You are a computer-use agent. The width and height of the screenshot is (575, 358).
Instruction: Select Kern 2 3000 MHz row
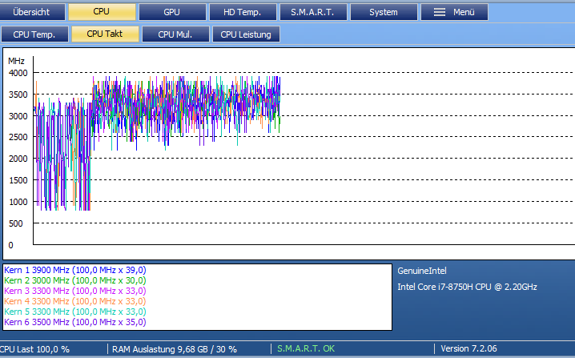pyautogui.click(x=75, y=280)
